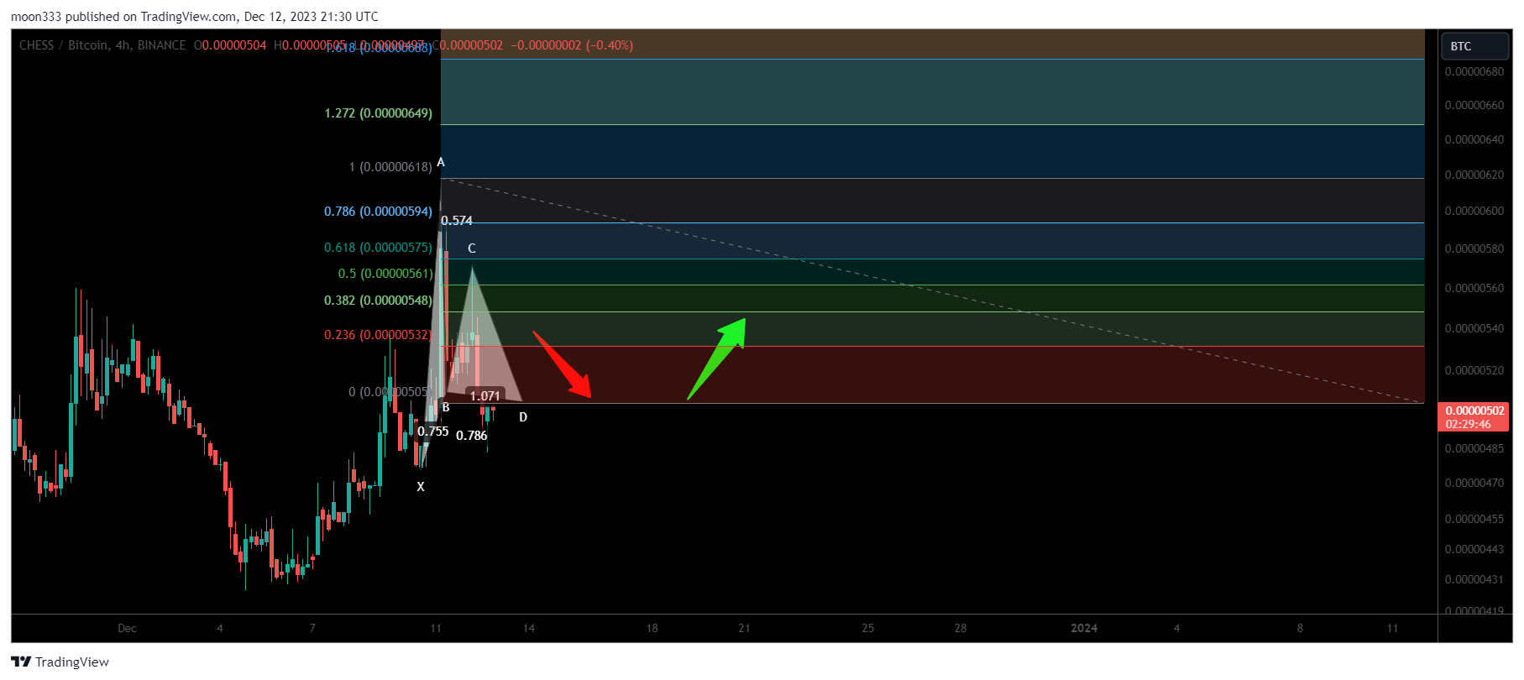
Task: Click the 7 date label on the time axis
Action: (312, 629)
